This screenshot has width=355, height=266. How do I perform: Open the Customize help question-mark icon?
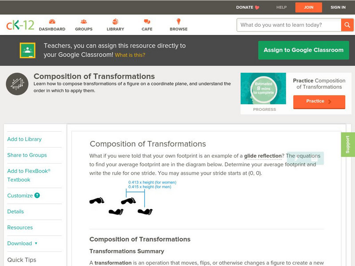(x=37, y=196)
